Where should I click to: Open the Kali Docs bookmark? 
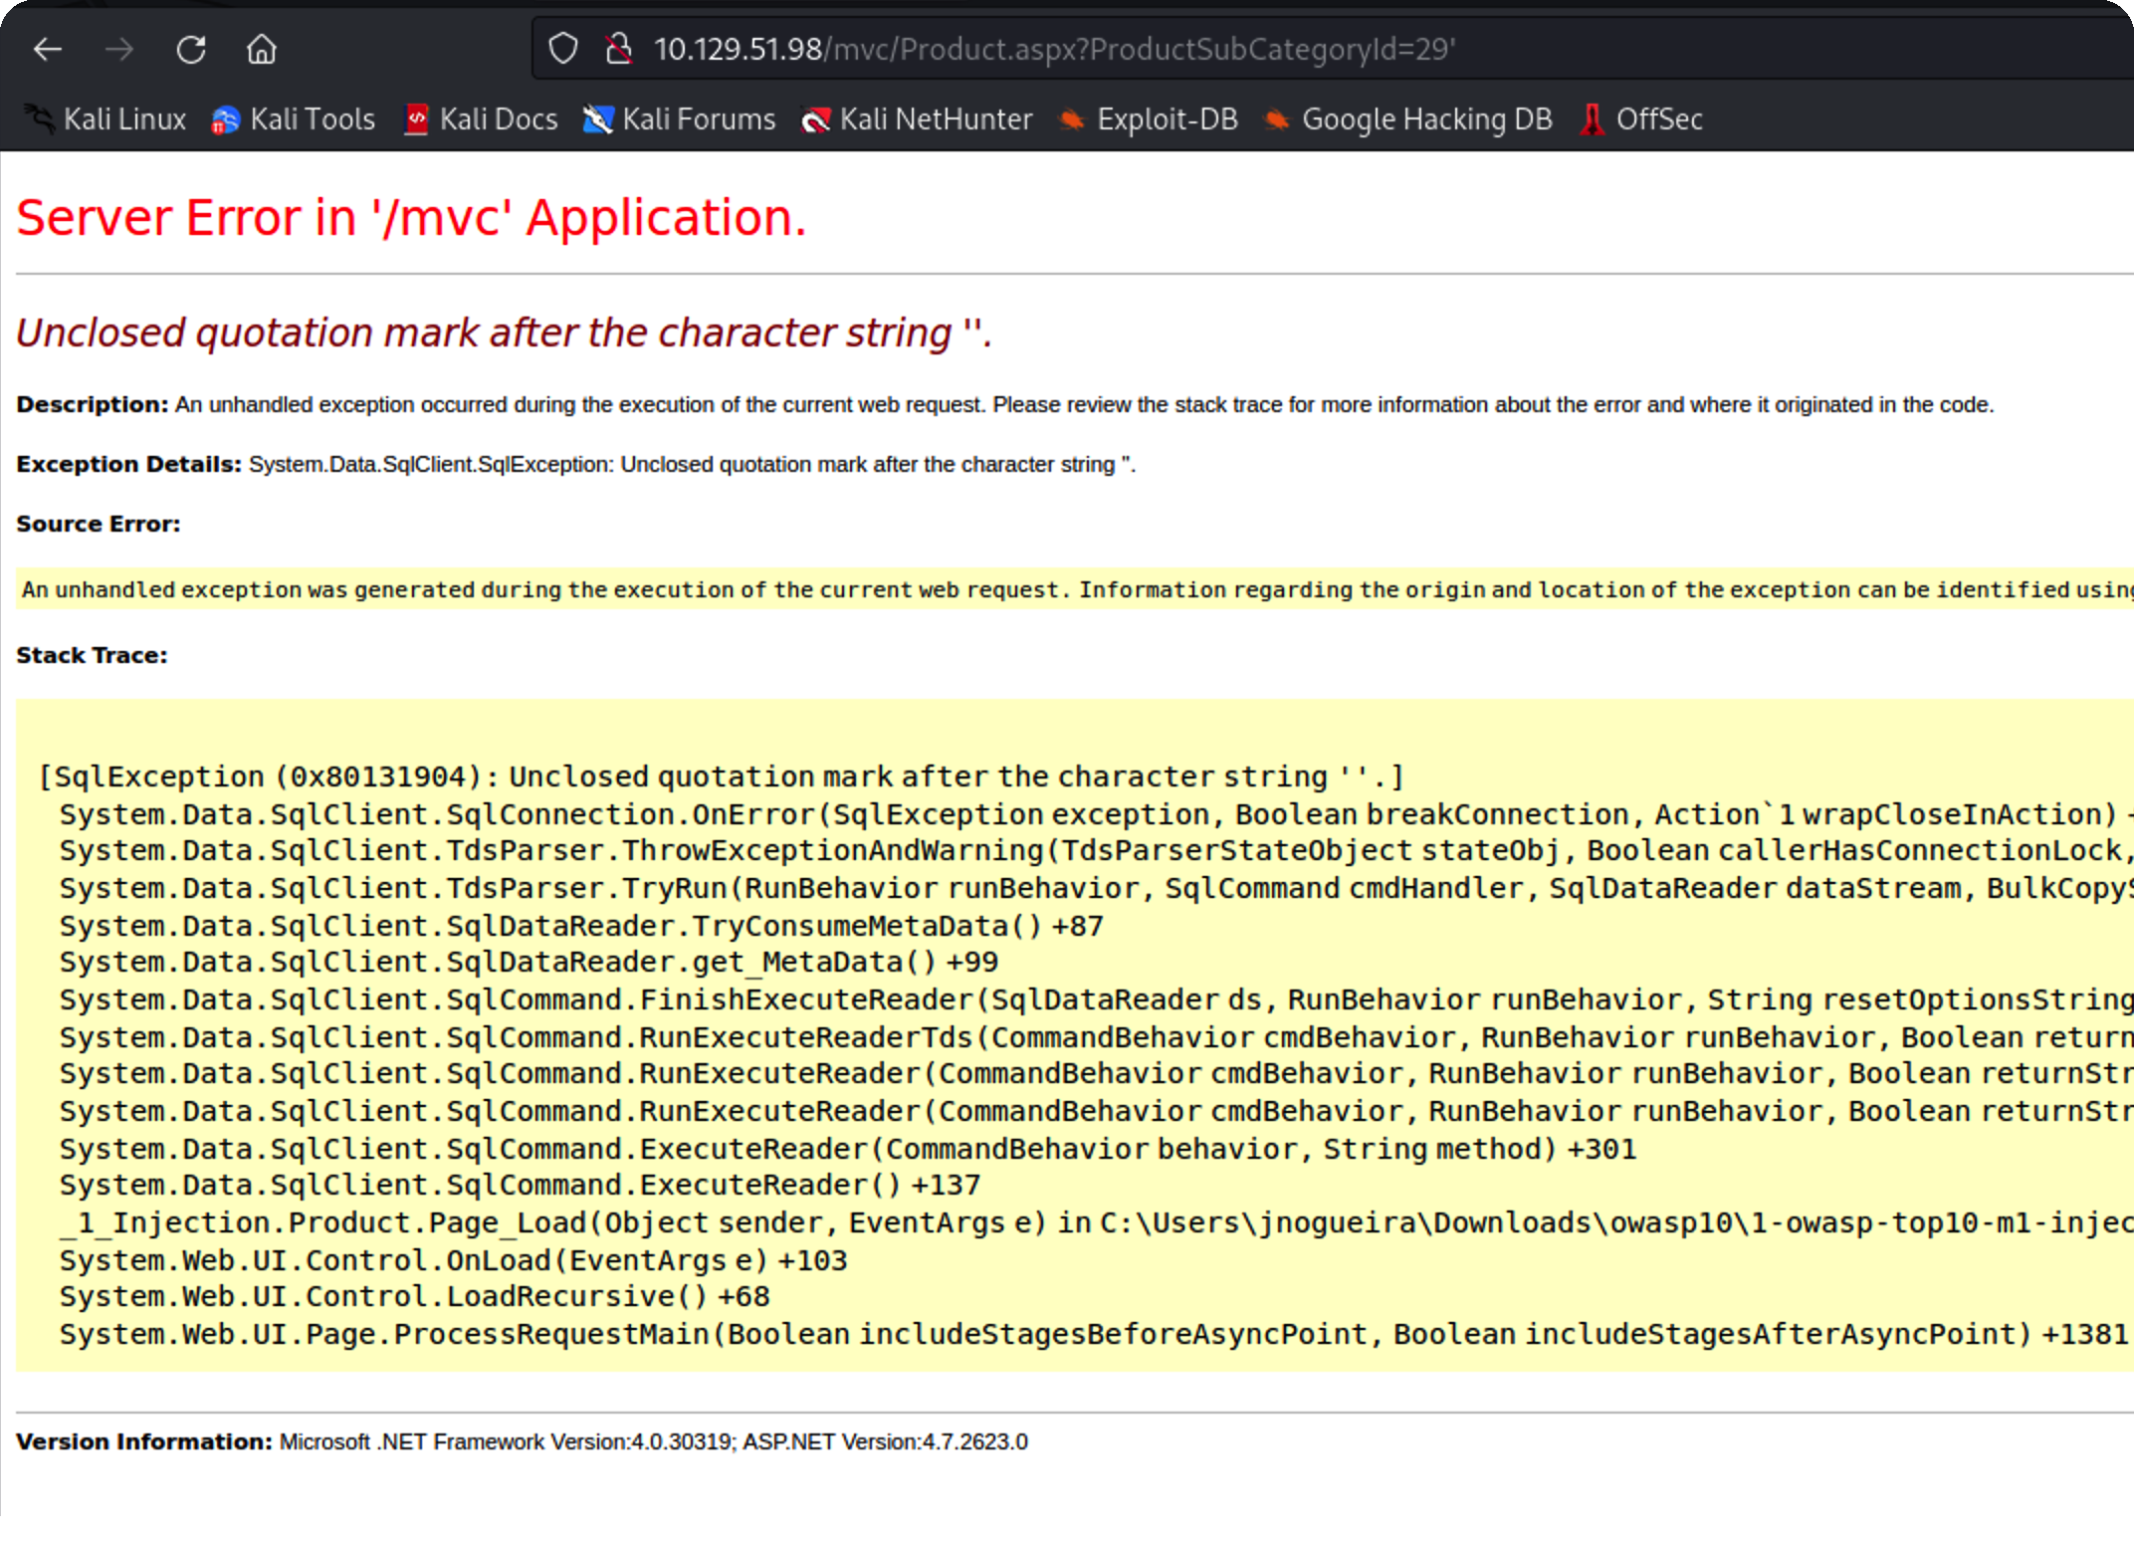[x=482, y=119]
